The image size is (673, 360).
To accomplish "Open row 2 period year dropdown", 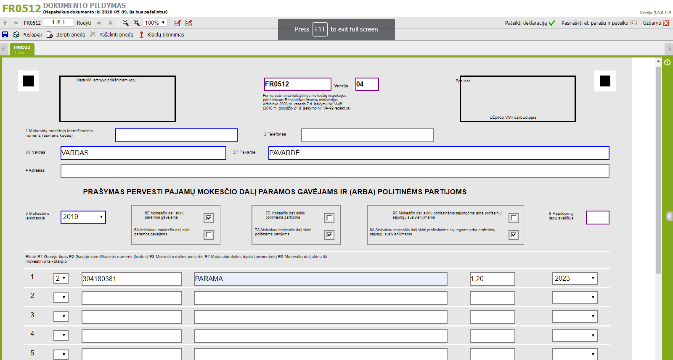I will pos(575,297).
